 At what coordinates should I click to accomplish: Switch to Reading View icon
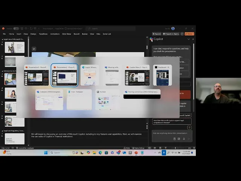coord(160,148)
